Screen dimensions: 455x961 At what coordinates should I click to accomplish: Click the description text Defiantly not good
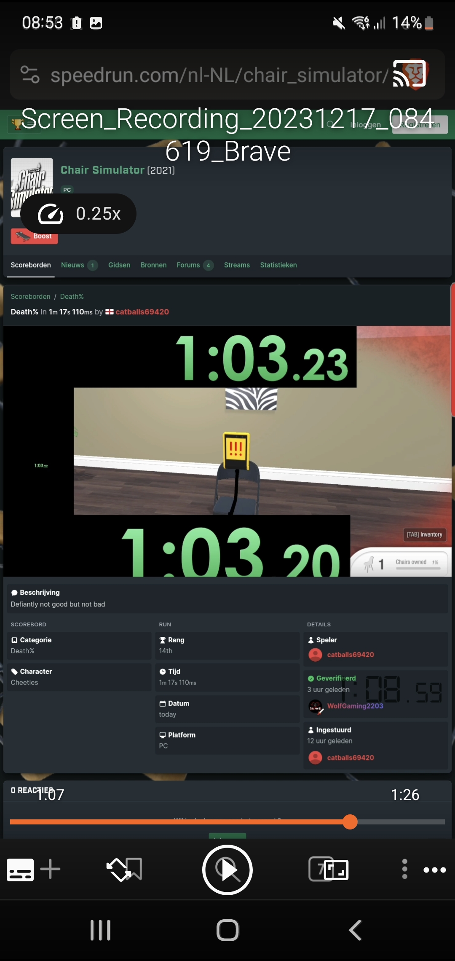58,604
